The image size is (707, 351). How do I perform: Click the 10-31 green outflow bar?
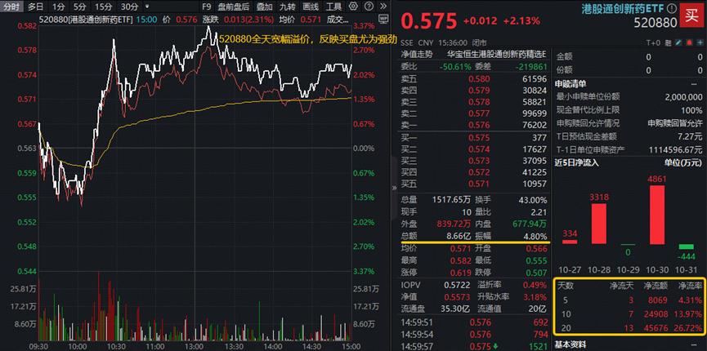point(686,247)
